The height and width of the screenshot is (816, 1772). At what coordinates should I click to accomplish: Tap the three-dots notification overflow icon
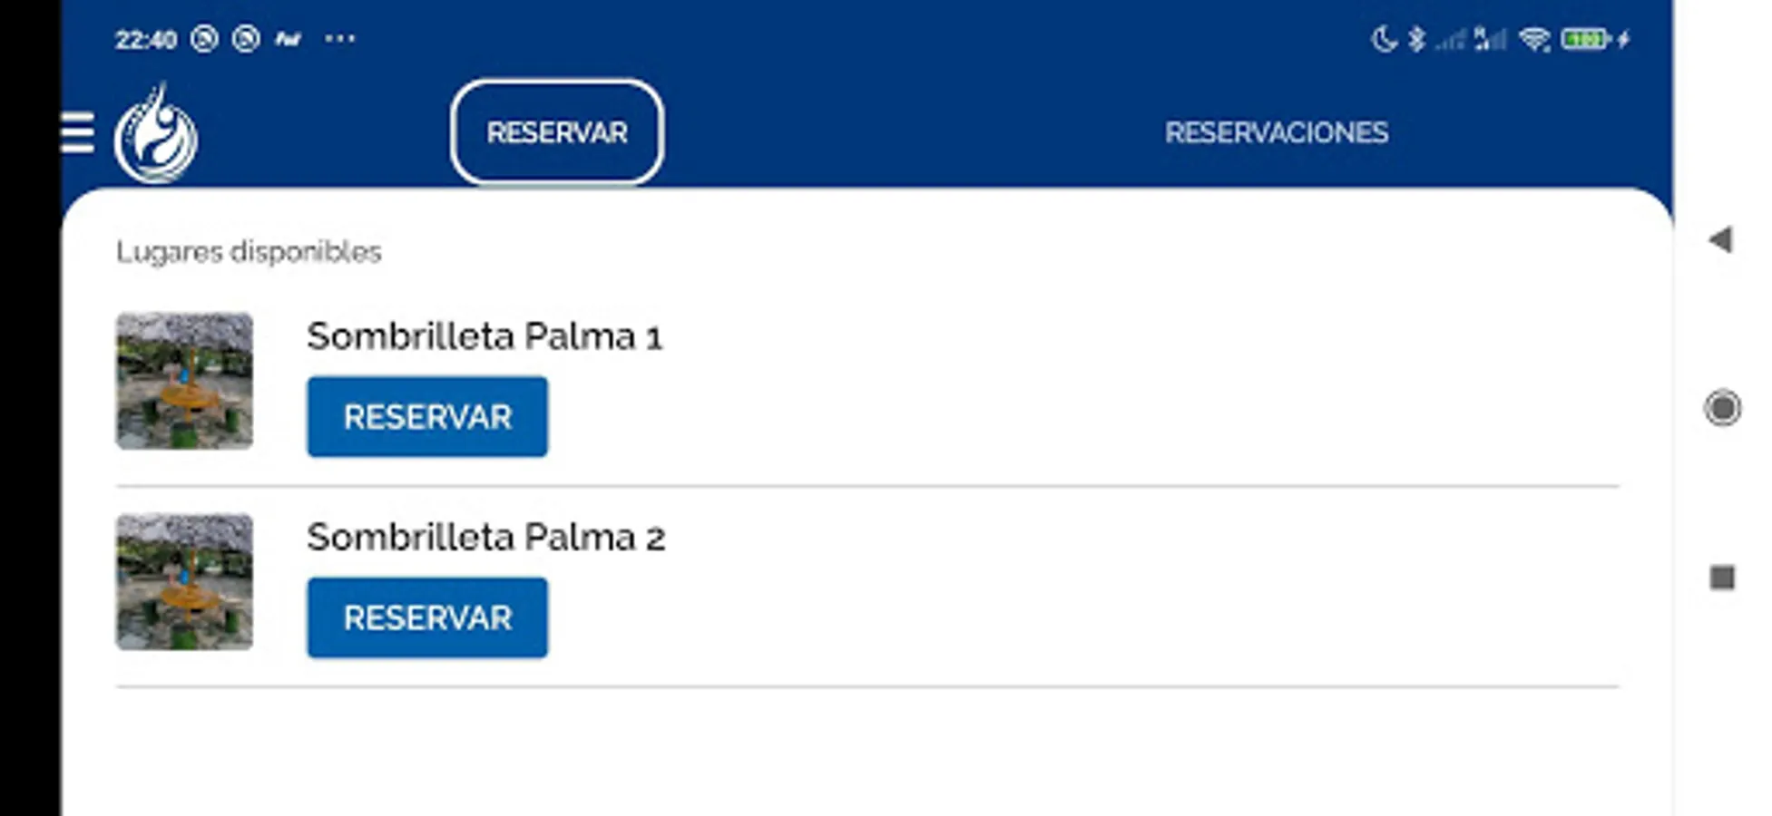coord(340,39)
